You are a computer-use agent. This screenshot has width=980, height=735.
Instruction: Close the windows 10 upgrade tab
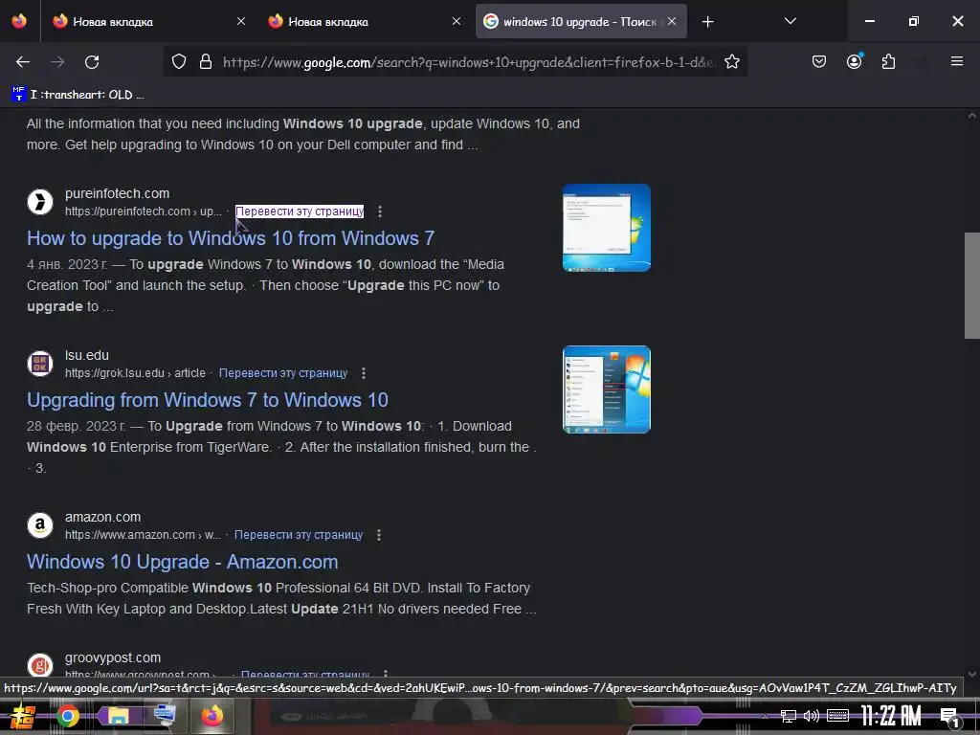tap(671, 21)
